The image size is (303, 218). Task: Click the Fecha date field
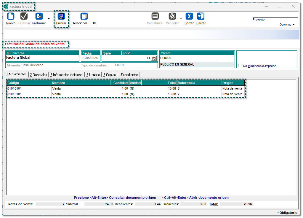[91, 58]
